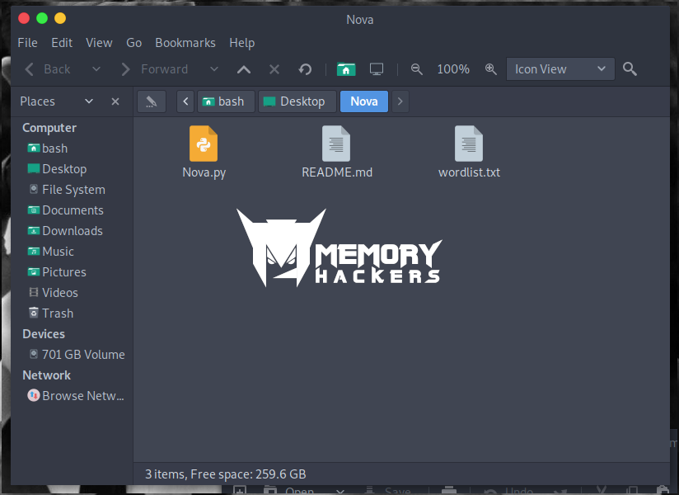Screen dimensions: 679x495
Task: Close the Places sidebar
Action: tap(115, 101)
